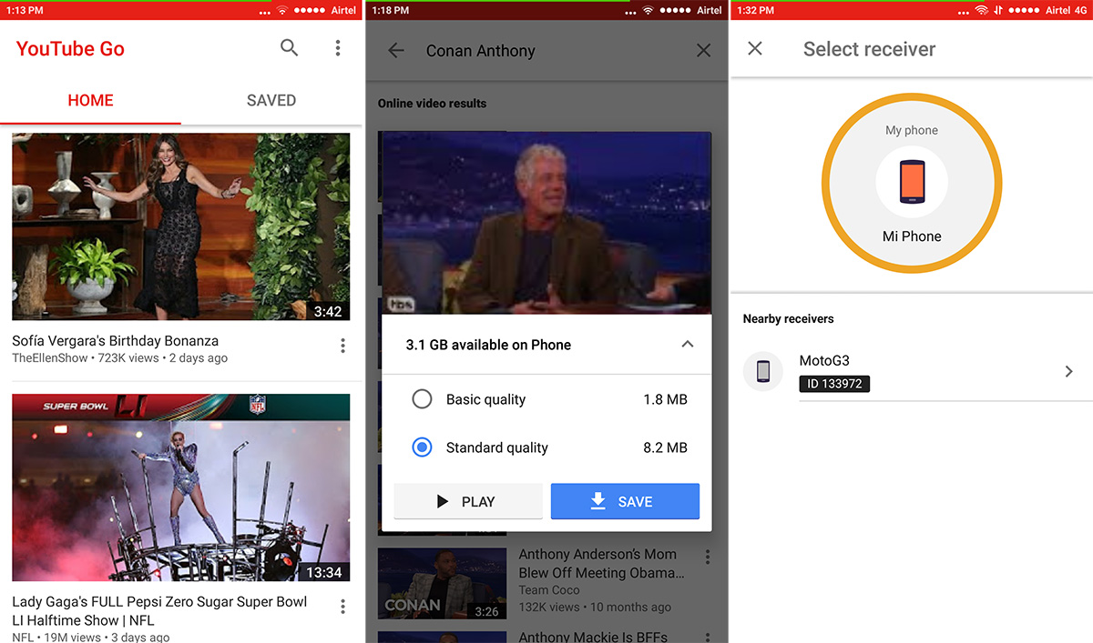
Task: Select the Basic quality radio button
Action: pyautogui.click(x=422, y=399)
